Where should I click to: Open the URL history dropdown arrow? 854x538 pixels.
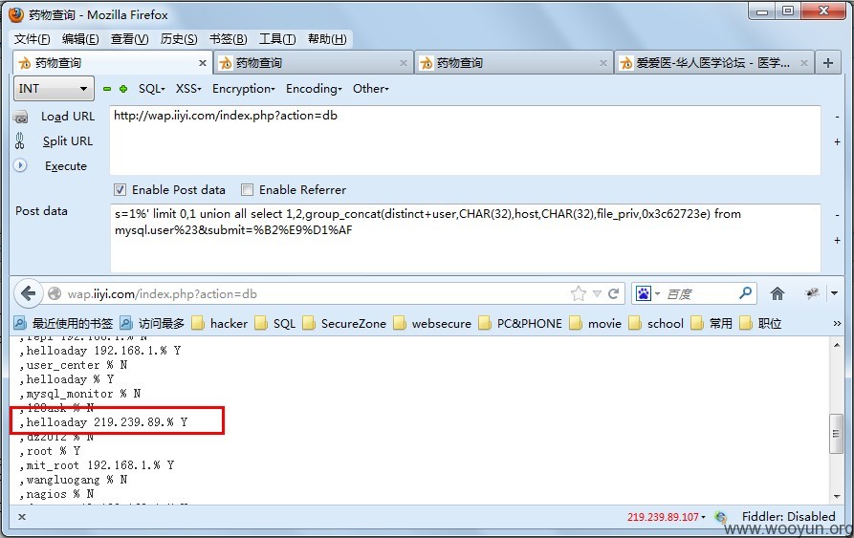597,293
